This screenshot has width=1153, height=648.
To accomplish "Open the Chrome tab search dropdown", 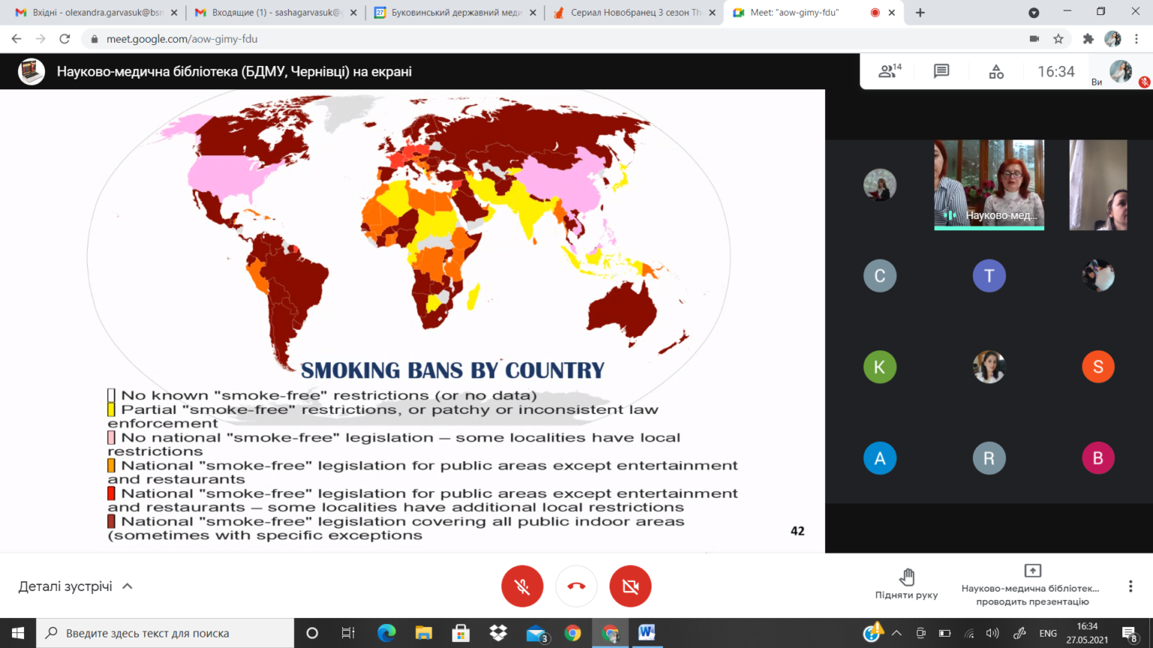I will 1034,13.
